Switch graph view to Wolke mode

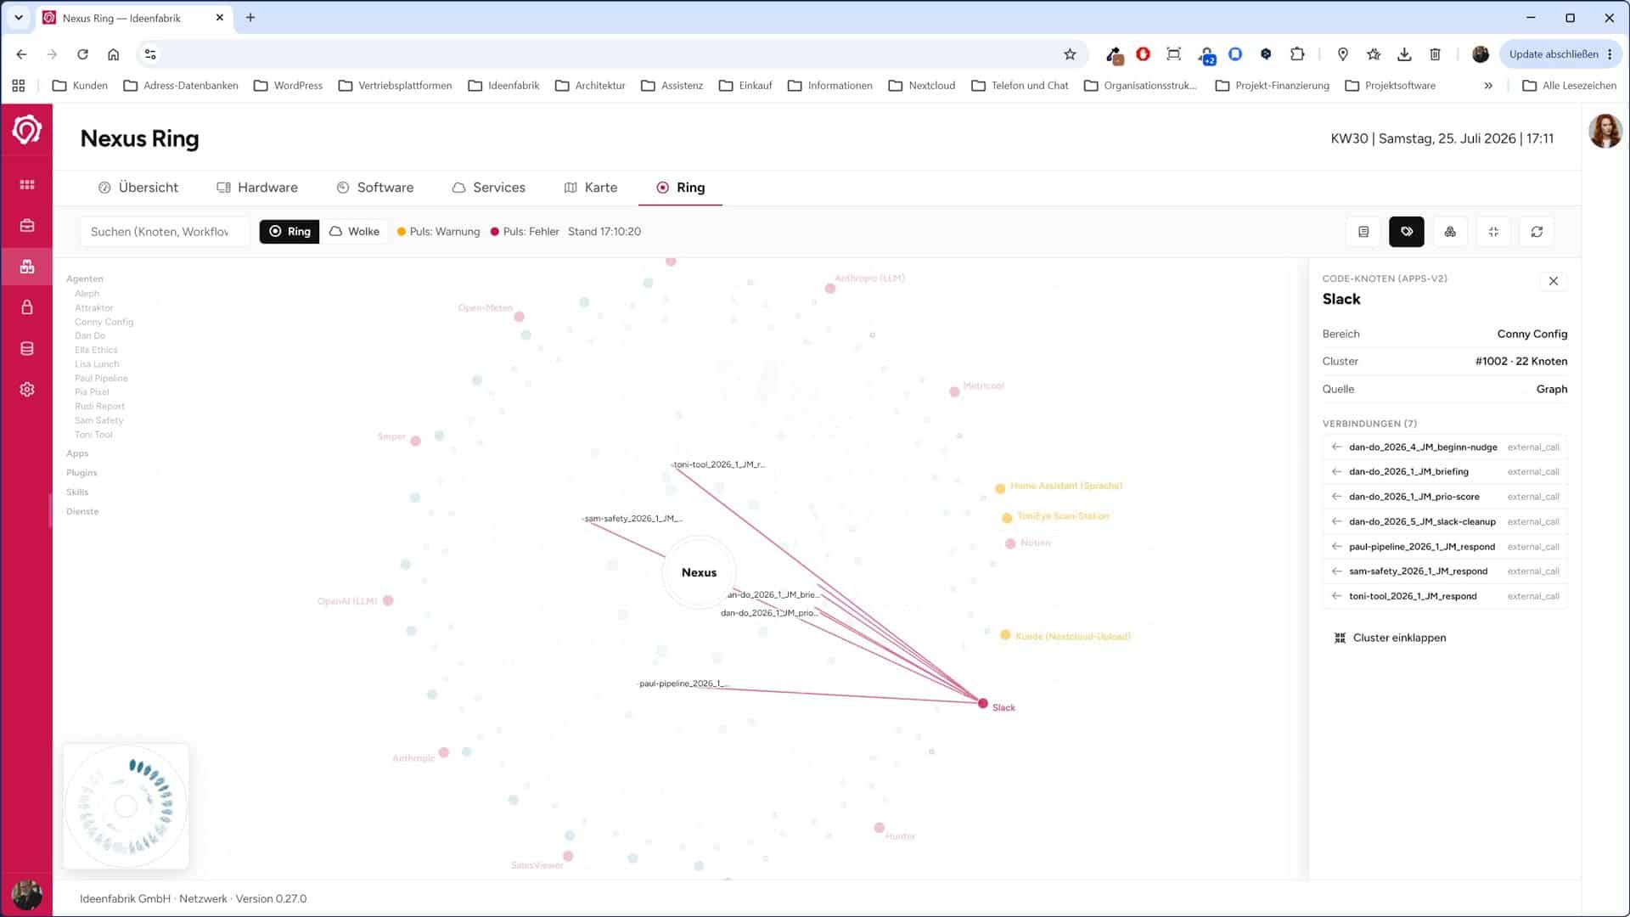(354, 232)
